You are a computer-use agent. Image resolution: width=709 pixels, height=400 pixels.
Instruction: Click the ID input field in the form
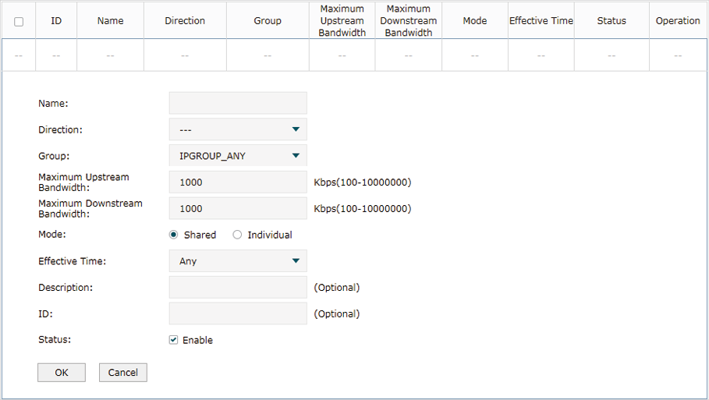238,313
